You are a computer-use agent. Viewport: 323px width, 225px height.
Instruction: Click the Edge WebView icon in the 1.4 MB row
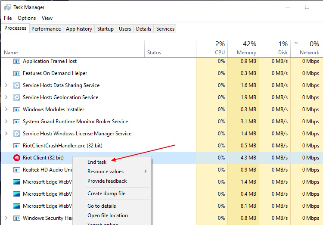[x=17, y=182]
